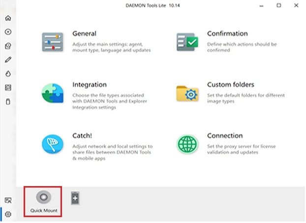The image size is (306, 223).
Task: Click 'Adjust network and local settings' description
Action: pyautogui.click(x=112, y=152)
